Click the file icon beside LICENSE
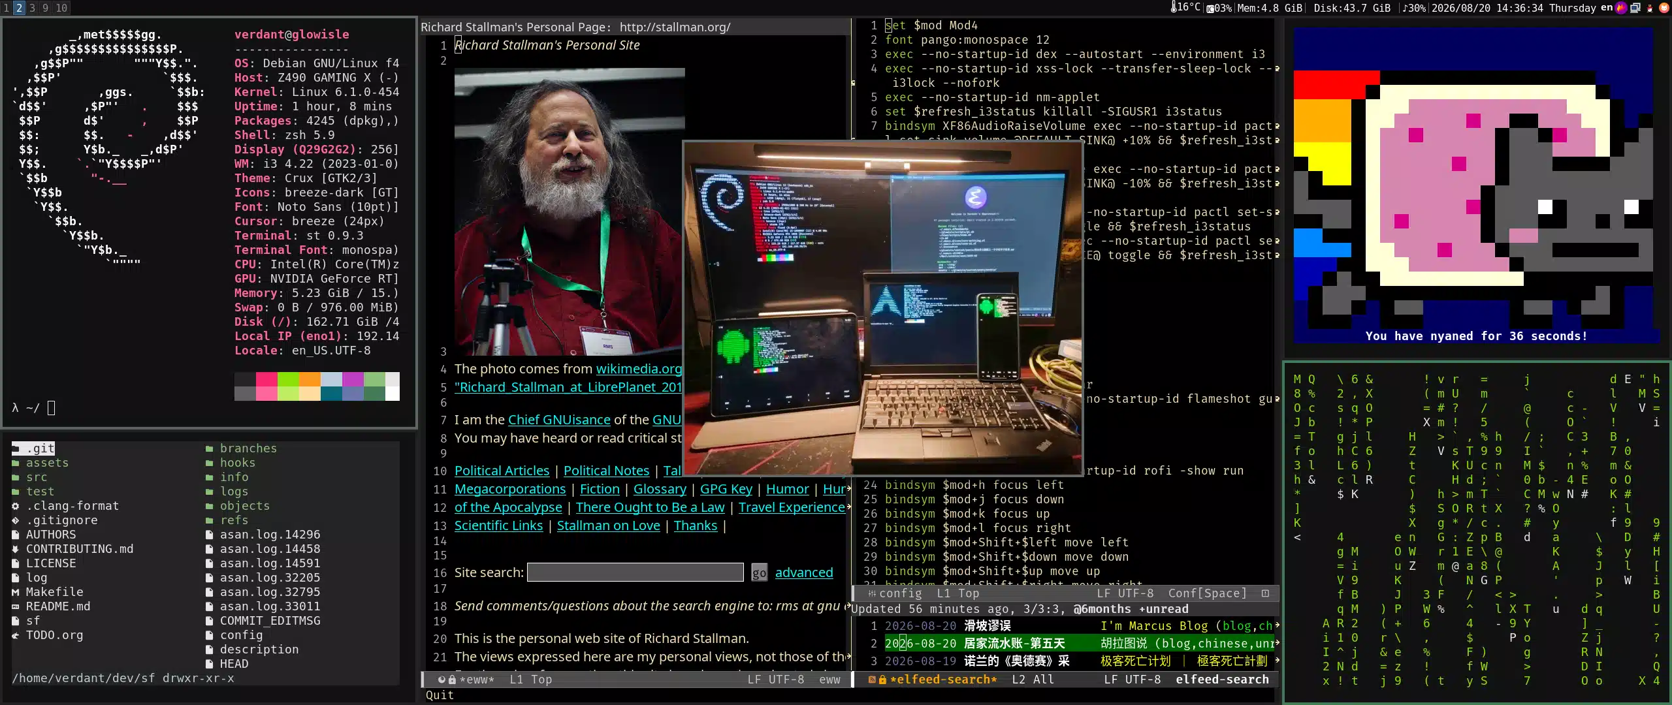1672x705 pixels. 16,563
